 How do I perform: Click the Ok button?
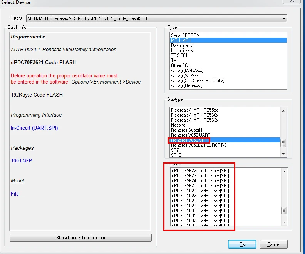(242, 244)
